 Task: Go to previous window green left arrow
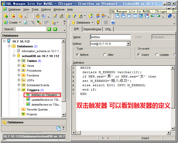153,16
